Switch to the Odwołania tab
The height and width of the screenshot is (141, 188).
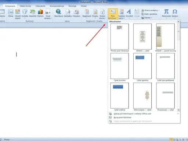click(x=40, y=6)
